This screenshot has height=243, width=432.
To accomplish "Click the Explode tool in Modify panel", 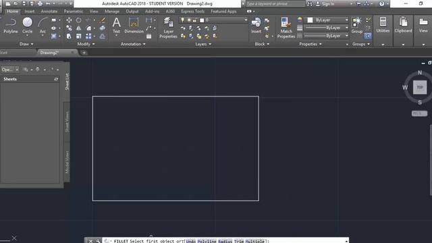I will coord(103,28).
